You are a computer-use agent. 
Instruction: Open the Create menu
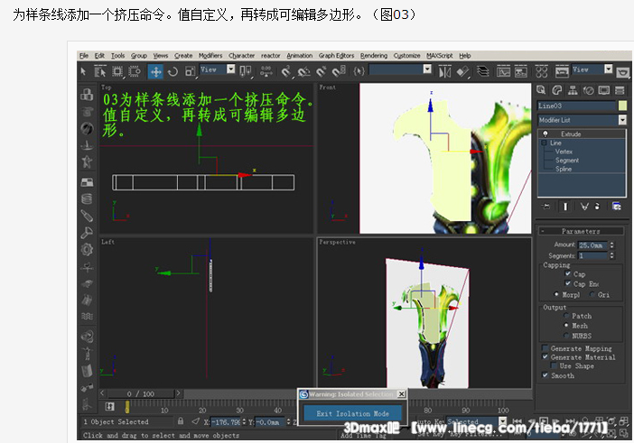[x=183, y=56]
